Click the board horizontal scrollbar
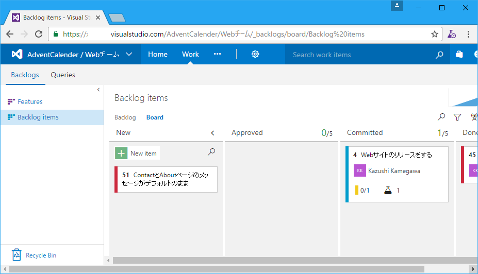Viewport: 478px width, 274px height. tap(295, 260)
